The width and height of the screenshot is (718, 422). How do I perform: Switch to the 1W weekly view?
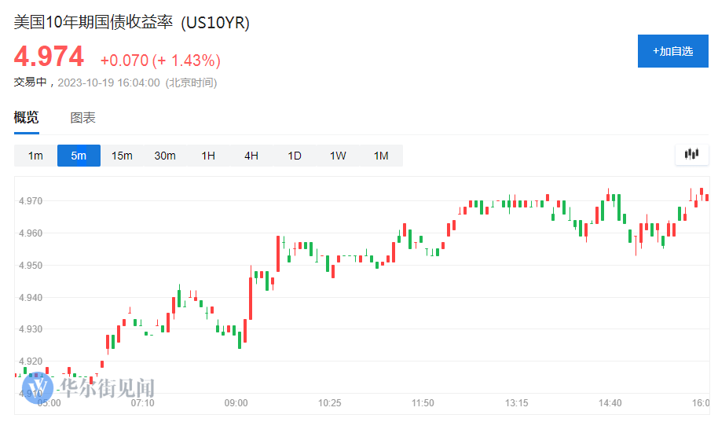click(x=338, y=156)
